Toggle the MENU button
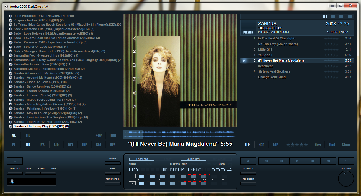This screenshot has width=361, height=196. [x=113, y=163]
